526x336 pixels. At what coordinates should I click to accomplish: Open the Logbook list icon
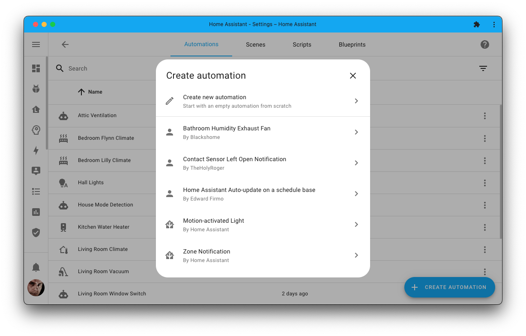36,192
